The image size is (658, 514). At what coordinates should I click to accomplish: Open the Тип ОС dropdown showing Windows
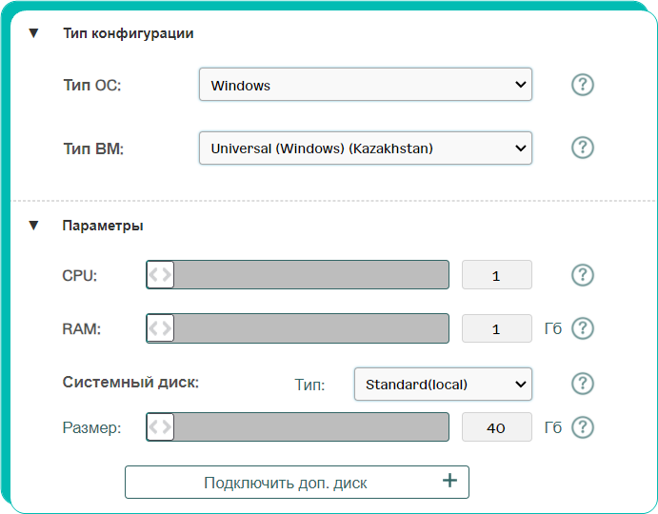coord(366,85)
